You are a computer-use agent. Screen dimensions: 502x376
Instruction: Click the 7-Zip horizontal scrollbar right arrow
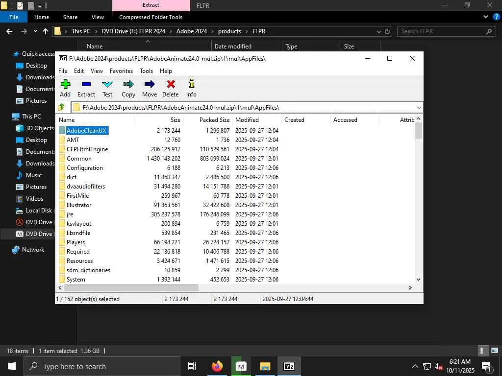[410, 287]
